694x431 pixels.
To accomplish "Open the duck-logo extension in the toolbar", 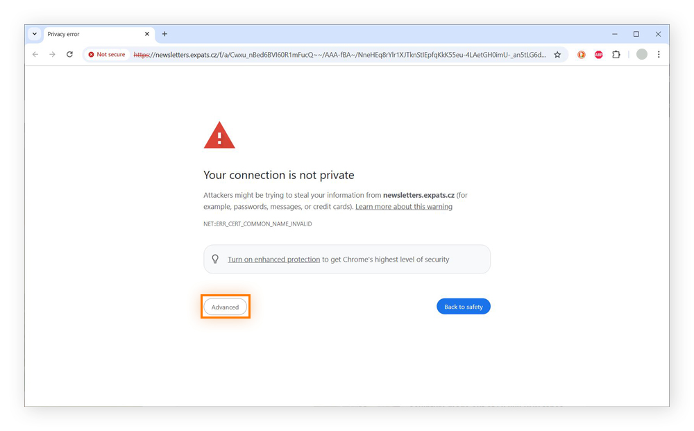I will (581, 54).
